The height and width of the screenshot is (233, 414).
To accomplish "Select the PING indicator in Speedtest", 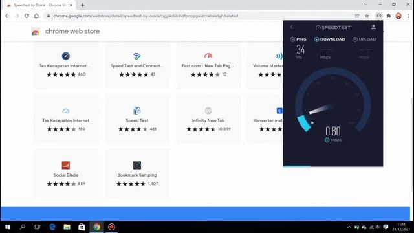I will pyautogui.click(x=298, y=39).
